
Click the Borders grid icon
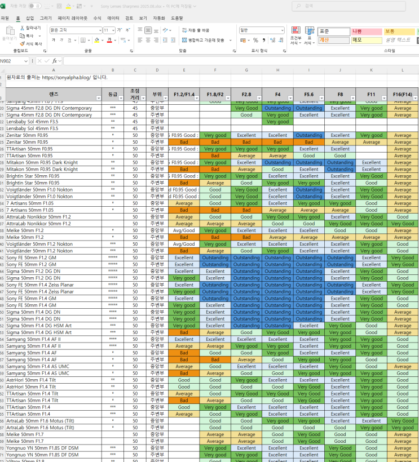point(83,40)
